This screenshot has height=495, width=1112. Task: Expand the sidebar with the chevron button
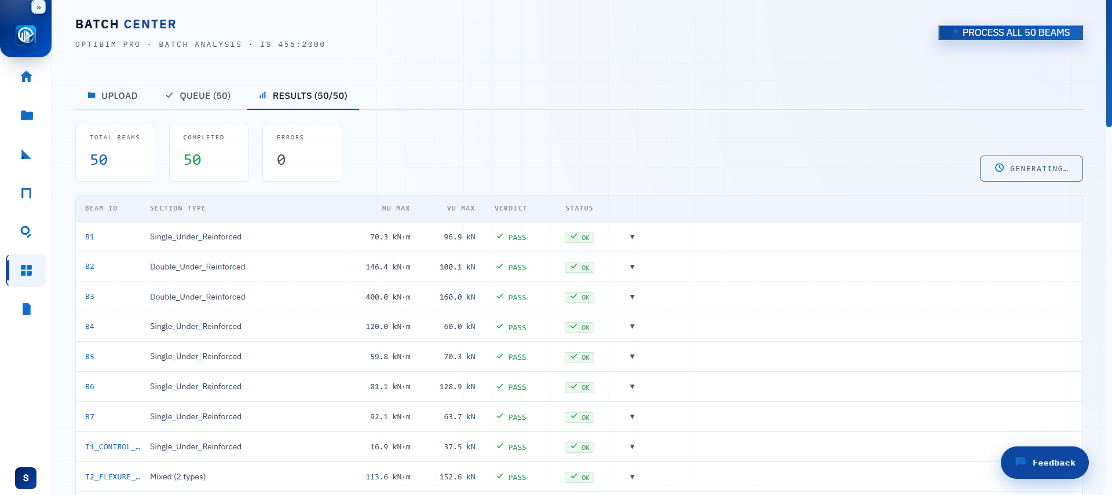[x=38, y=8]
